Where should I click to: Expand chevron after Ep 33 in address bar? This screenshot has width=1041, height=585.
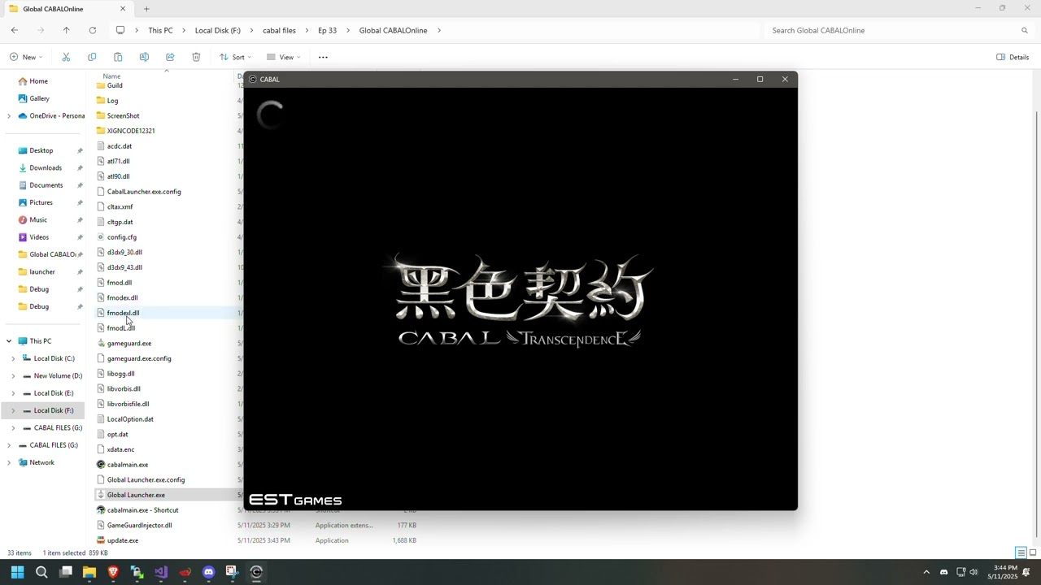click(348, 30)
